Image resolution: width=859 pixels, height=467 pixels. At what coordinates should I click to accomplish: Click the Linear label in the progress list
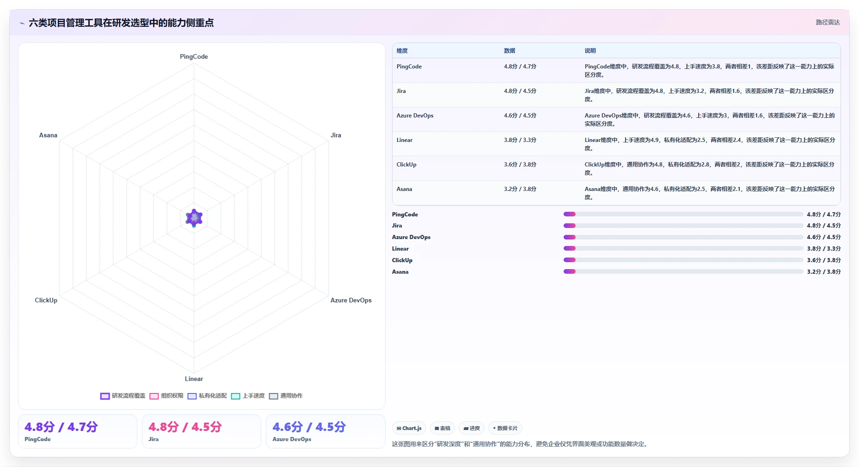pyautogui.click(x=400, y=249)
